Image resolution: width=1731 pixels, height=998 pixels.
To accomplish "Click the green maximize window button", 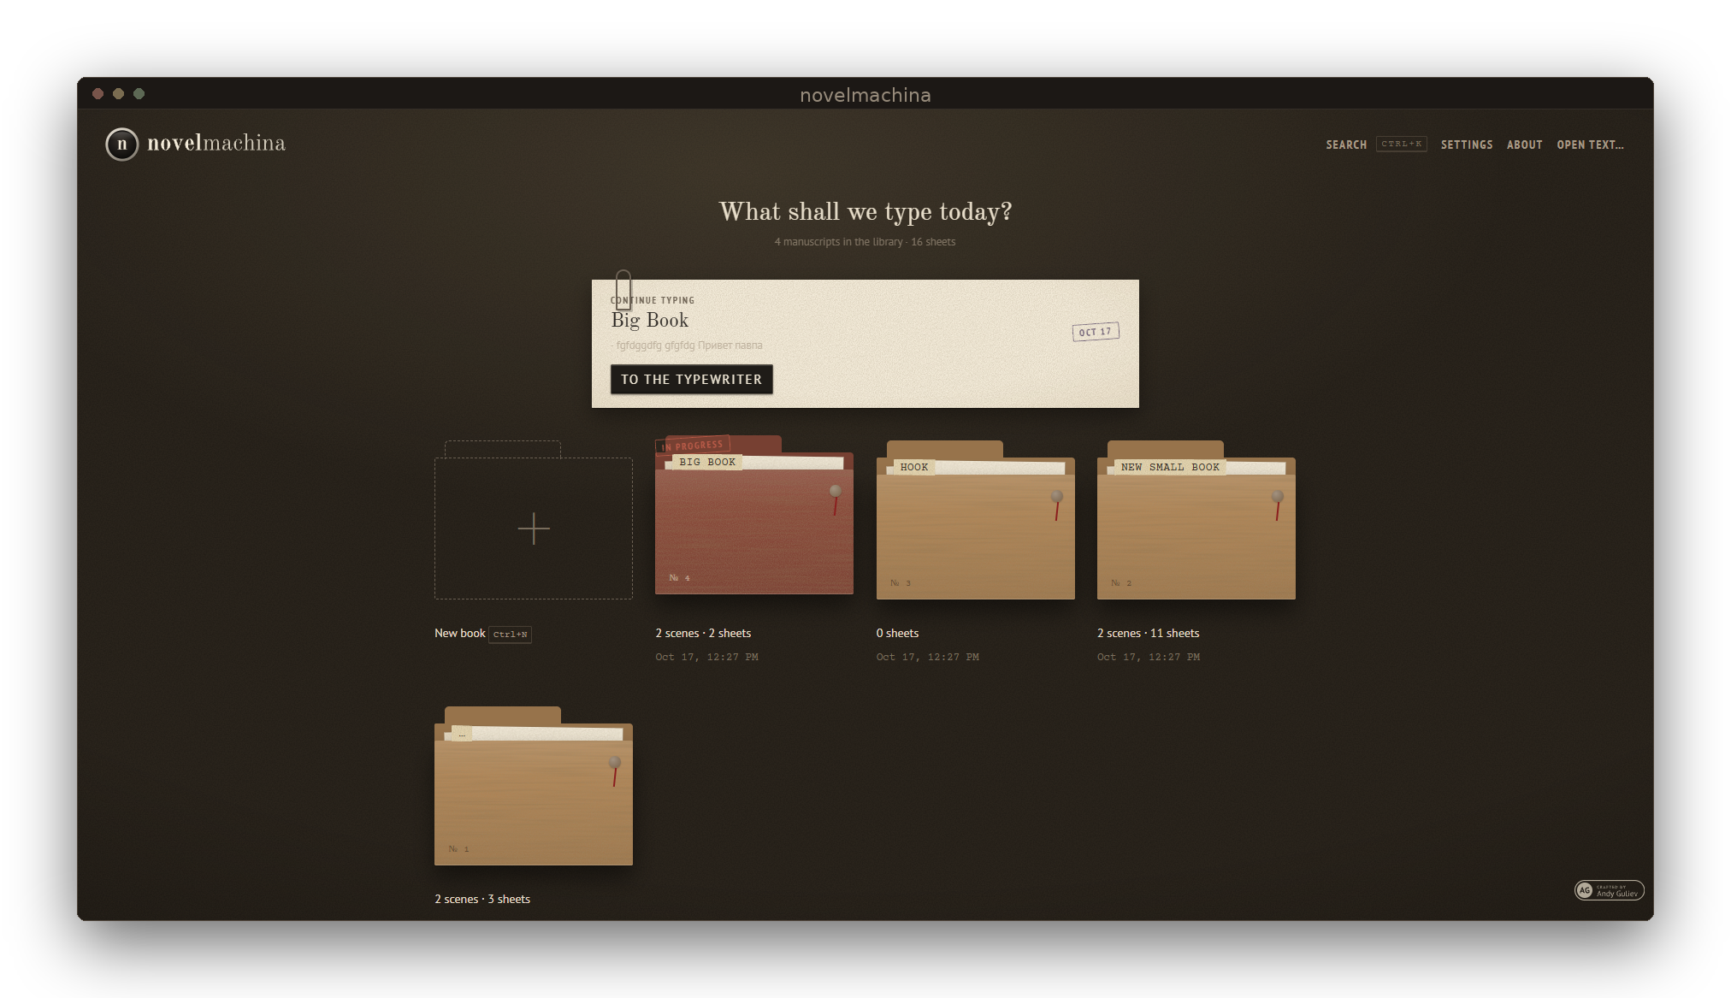I will 139,93.
